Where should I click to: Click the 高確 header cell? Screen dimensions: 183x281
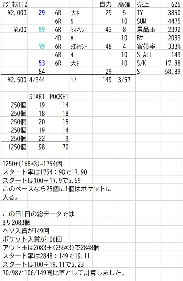(124, 4)
